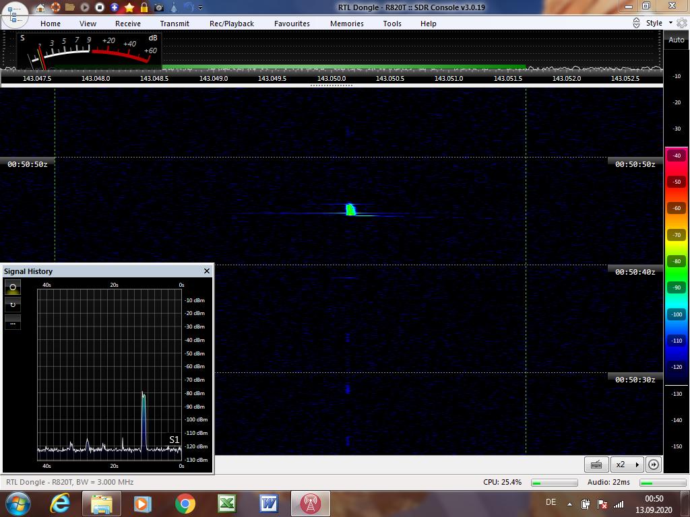This screenshot has width=690, height=517.
Task: Click the fast-forward circle button below waterfall
Action: point(654,464)
